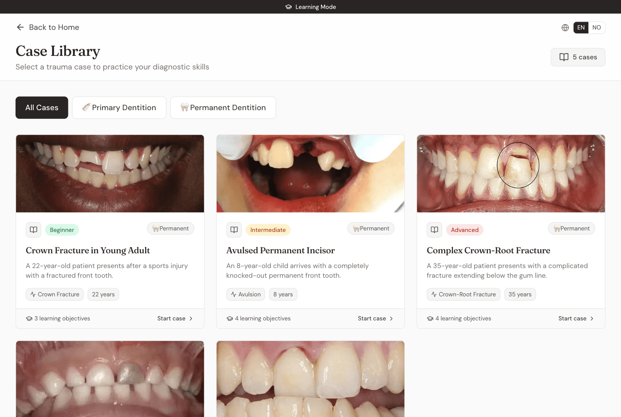The width and height of the screenshot is (621, 417).
Task: Click the 5 cases counter button
Action: coord(578,57)
